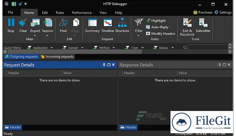The width and height of the screenshot is (236, 136).
Task: Click the horizontal scrollbar left arrow
Action: tap(5, 51)
